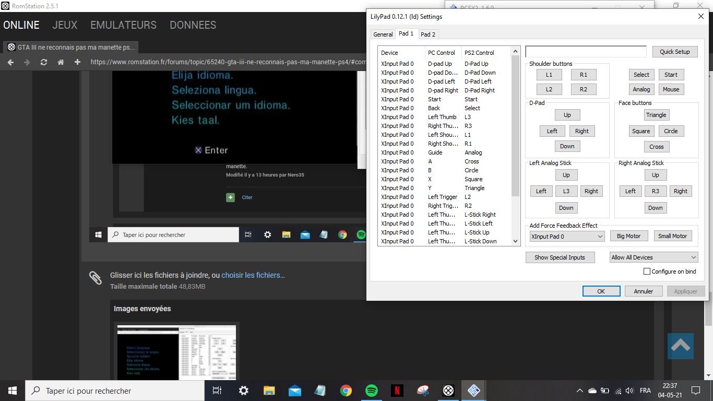Open the uploaded image thumbnail
713x401 pixels.
(176, 352)
